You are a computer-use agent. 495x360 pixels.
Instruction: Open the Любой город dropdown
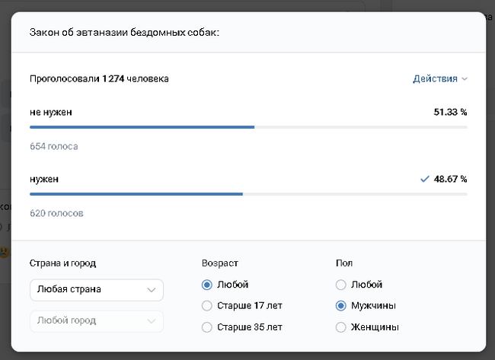coord(96,321)
